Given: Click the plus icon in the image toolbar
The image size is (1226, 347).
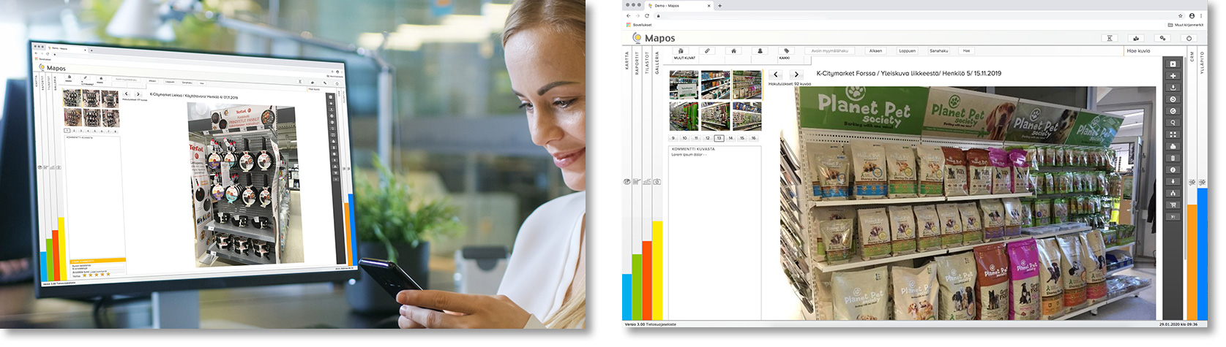Looking at the screenshot, I should coord(1173,76).
